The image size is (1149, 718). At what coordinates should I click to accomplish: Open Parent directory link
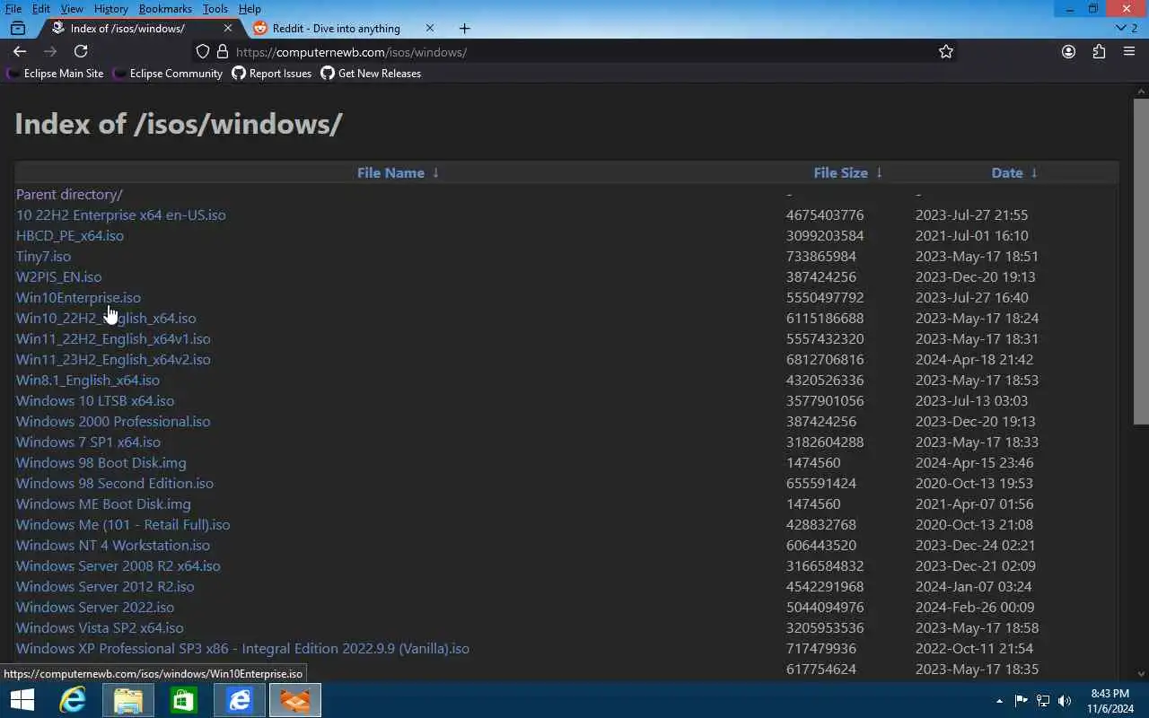69,194
